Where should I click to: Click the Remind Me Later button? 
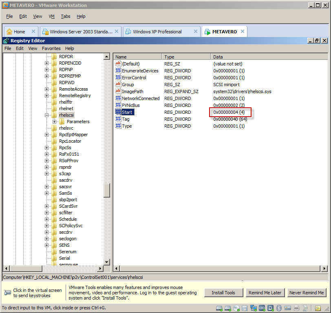point(265,293)
